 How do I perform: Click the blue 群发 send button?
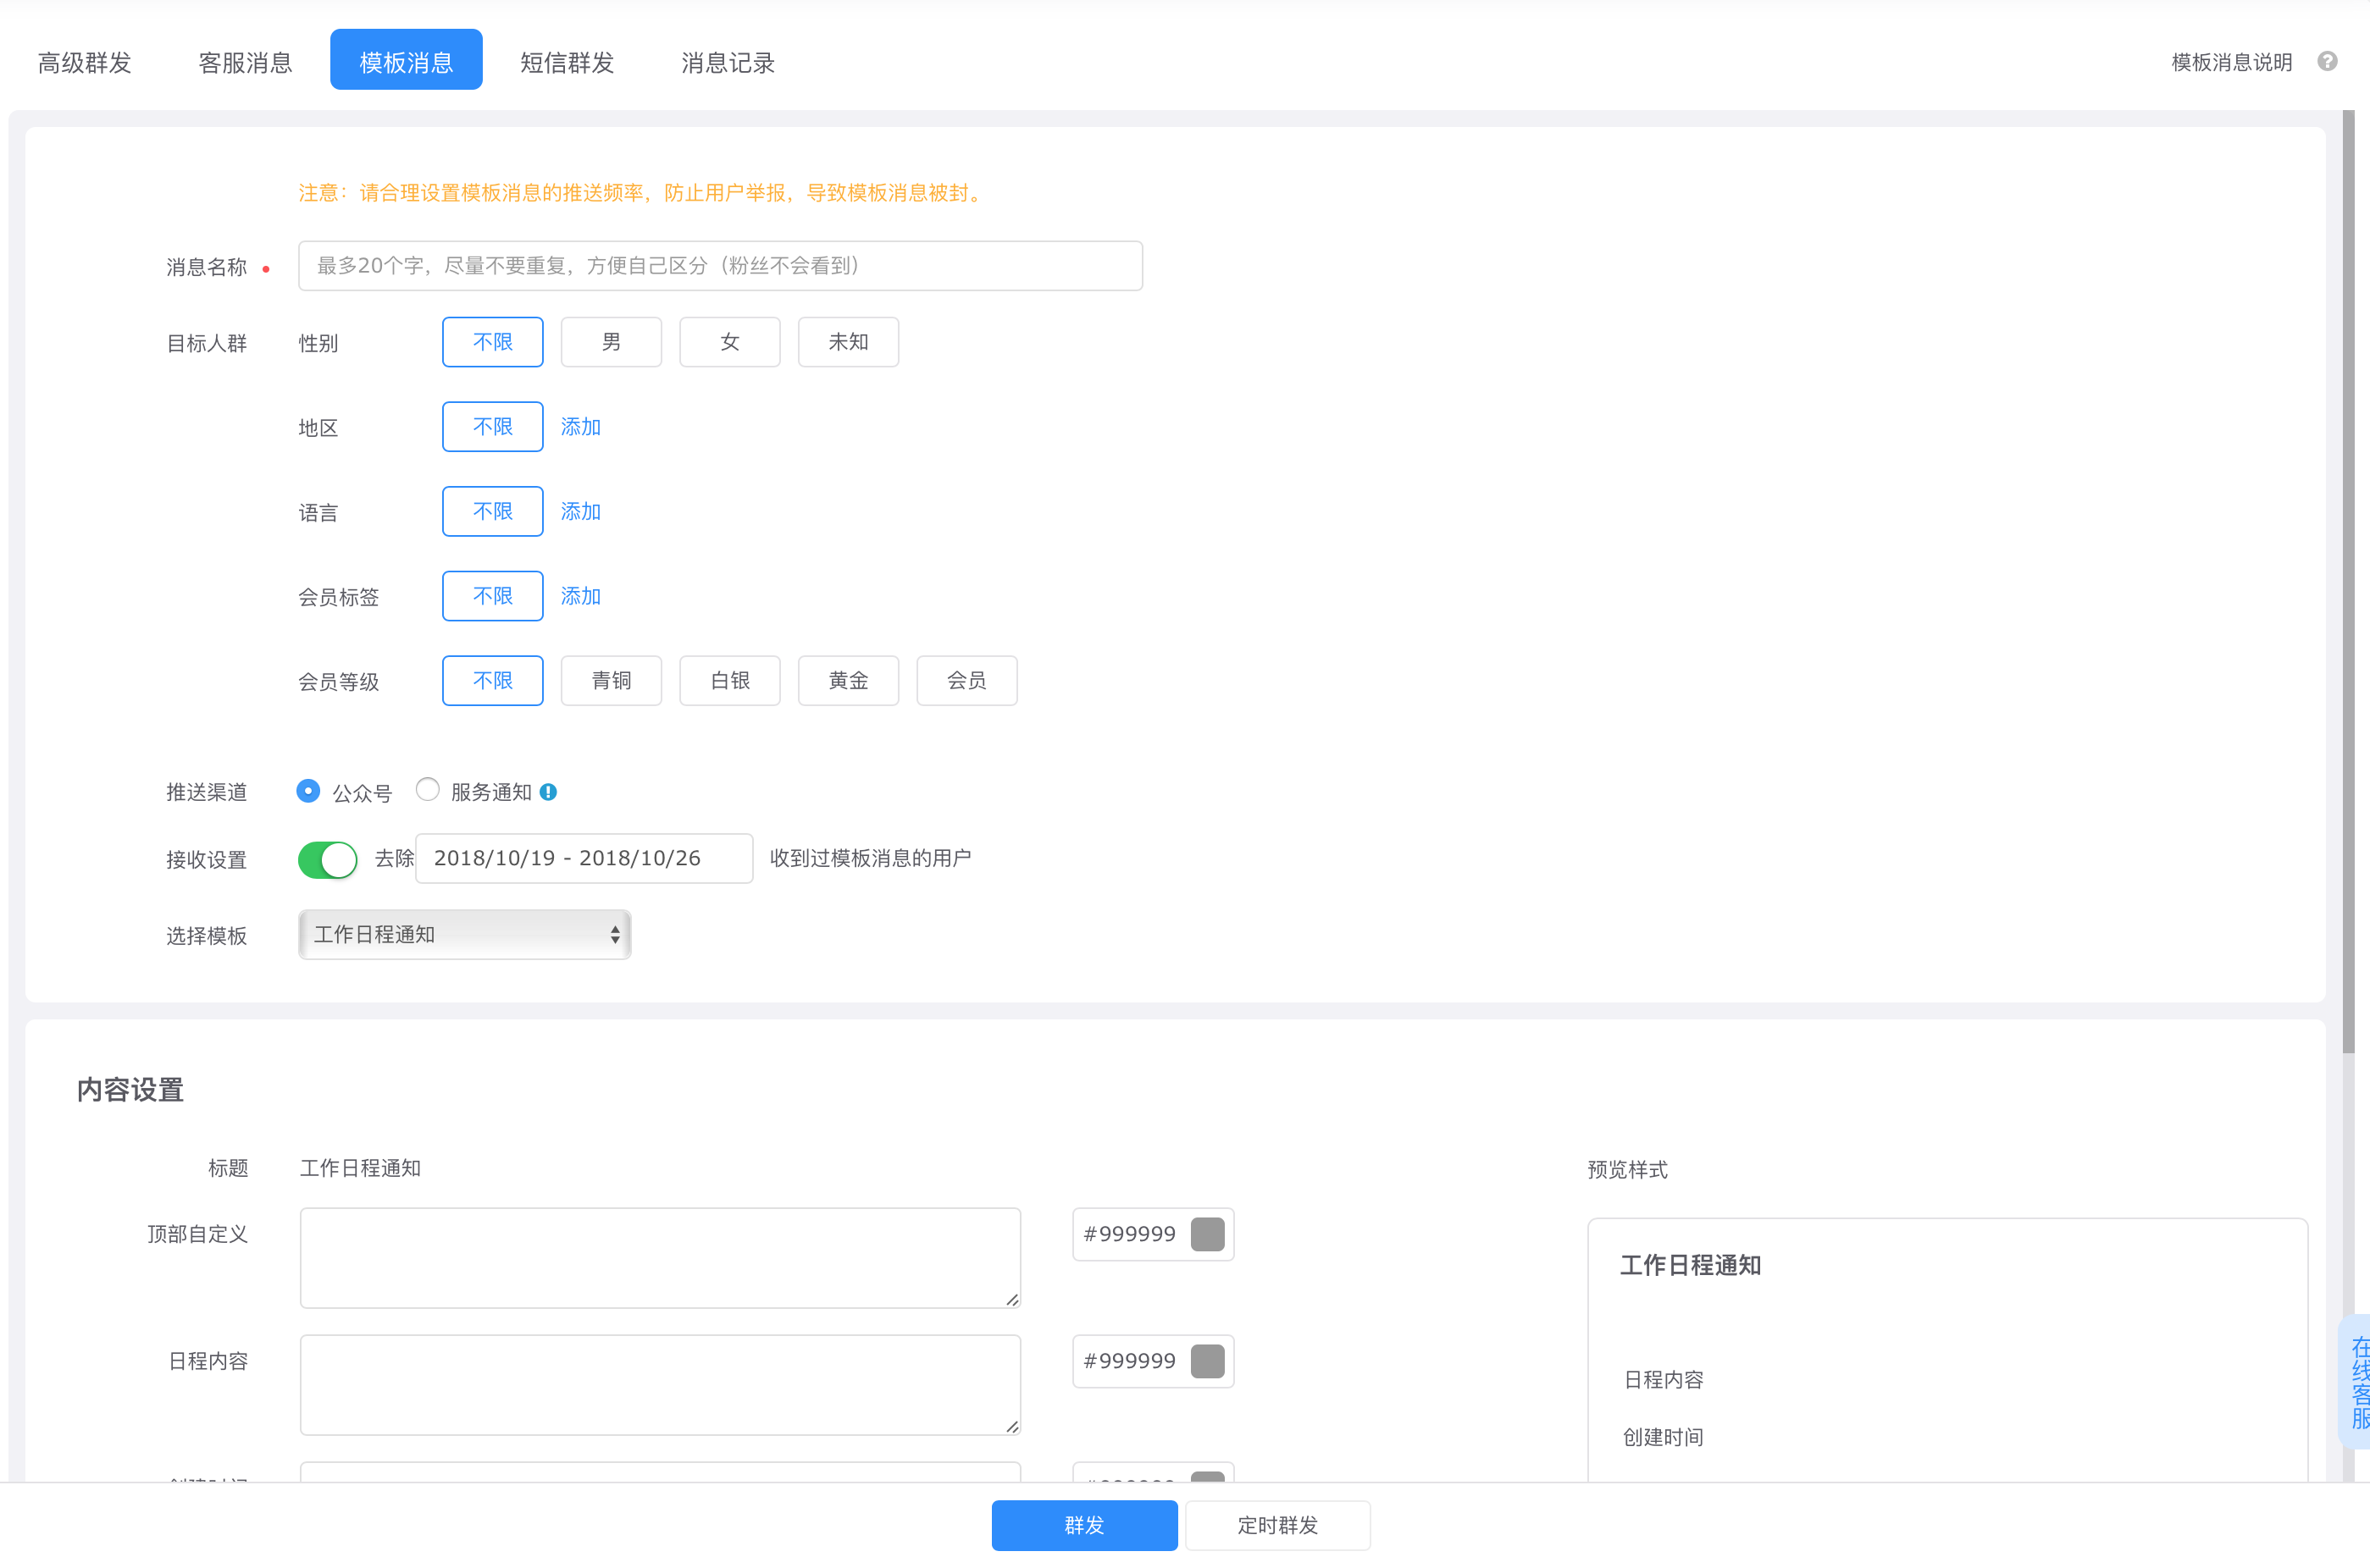click(x=1084, y=1525)
